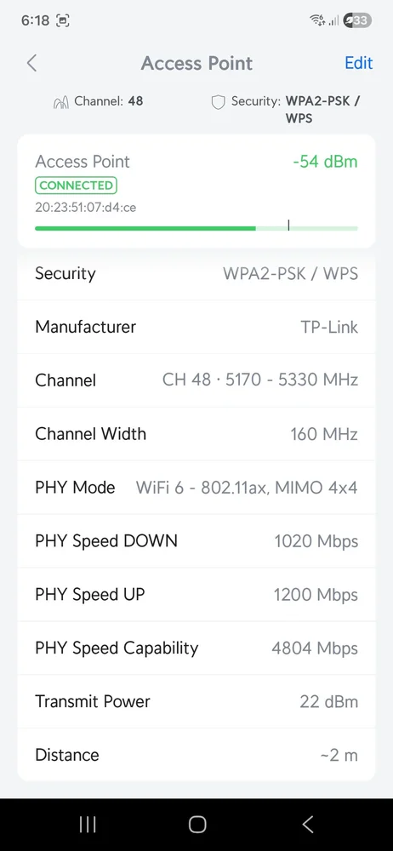
Task: Tap the PHY Speed Capability row
Action: click(196, 648)
